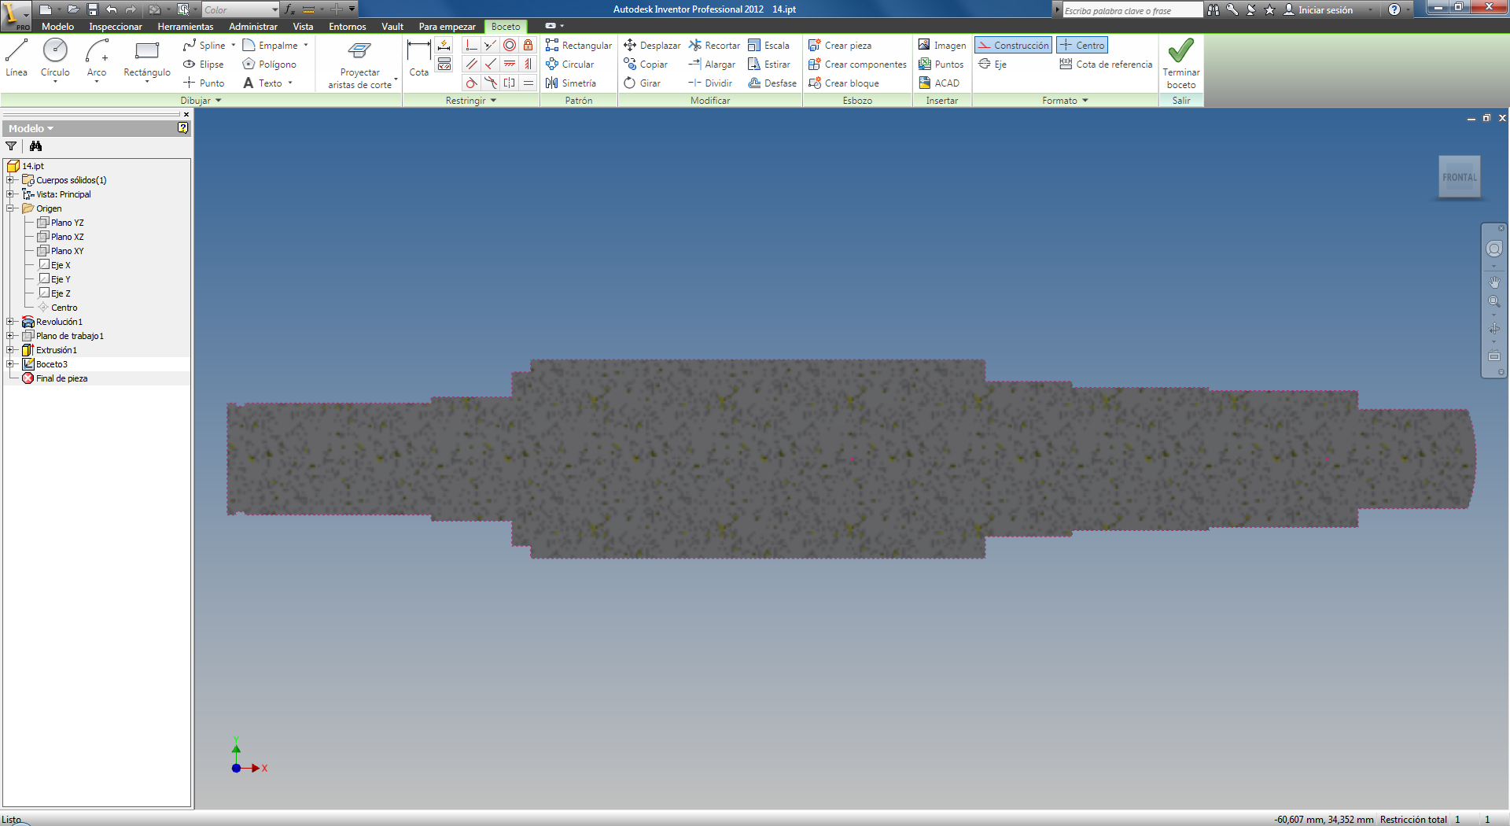
Task: Click Crear pieza
Action: [840, 46]
